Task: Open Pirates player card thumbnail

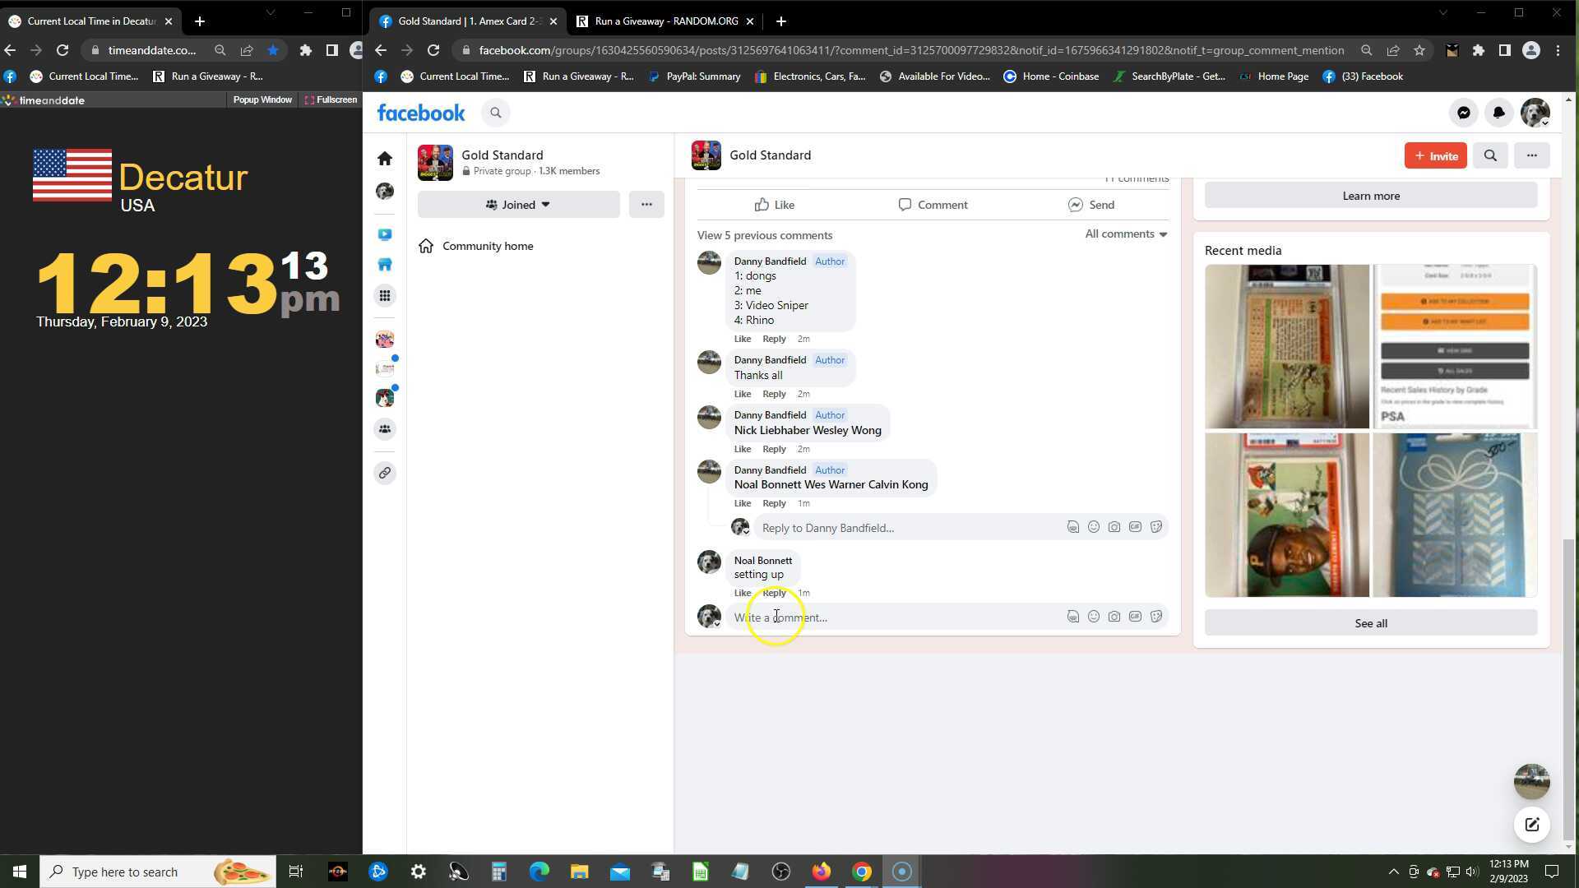Action: 1286,516
